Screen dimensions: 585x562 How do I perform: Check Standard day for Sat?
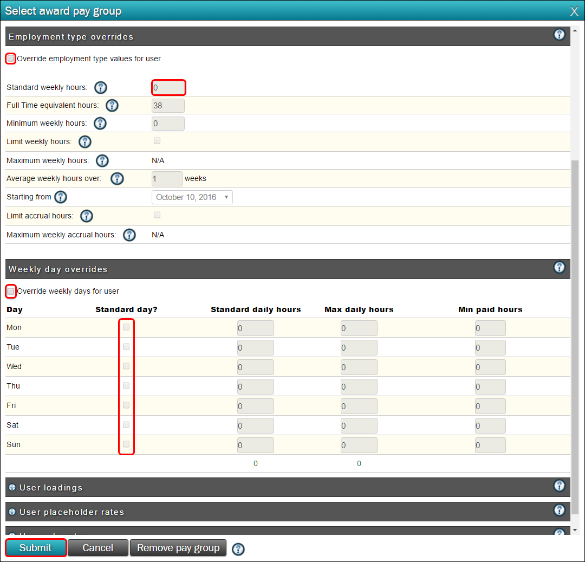pos(126,425)
